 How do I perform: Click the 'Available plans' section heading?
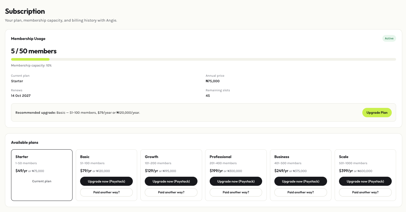point(25,143)
